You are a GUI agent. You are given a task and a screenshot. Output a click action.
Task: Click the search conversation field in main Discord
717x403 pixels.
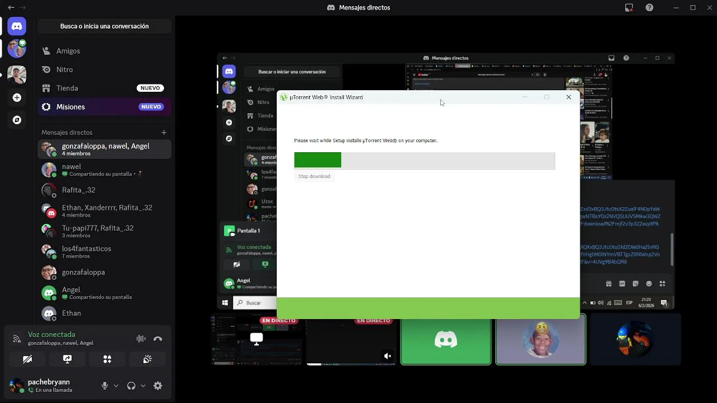pos(104,26)
